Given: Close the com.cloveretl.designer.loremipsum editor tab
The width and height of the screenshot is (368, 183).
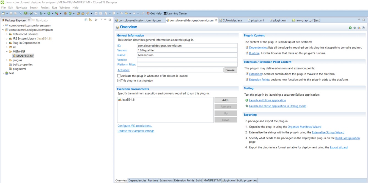Looking at the screenshot, I should click(x=216, y=20).
